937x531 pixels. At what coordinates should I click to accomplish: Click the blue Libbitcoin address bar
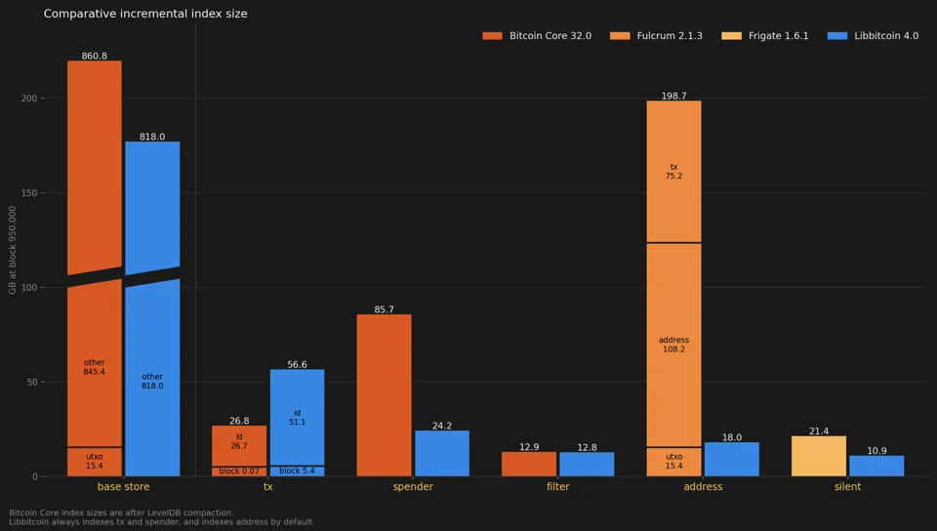732,460
